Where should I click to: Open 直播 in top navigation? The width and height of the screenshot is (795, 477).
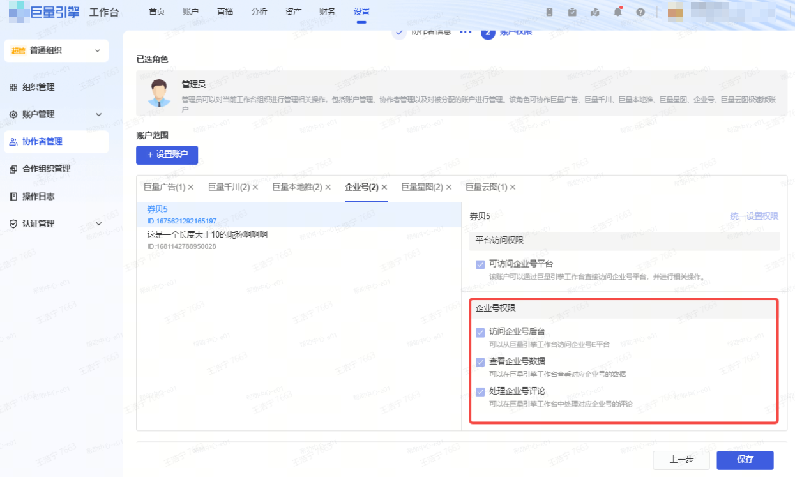pyautogui.click(x=225, y=12)
